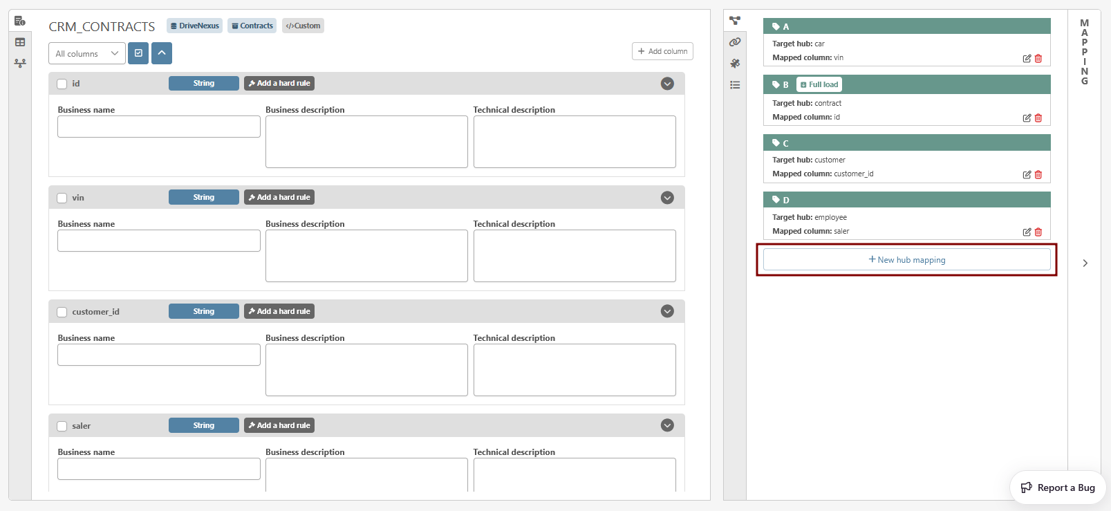Collapse the vin column details chevron
Screen dimensions: 1111x511
[667, 198]
